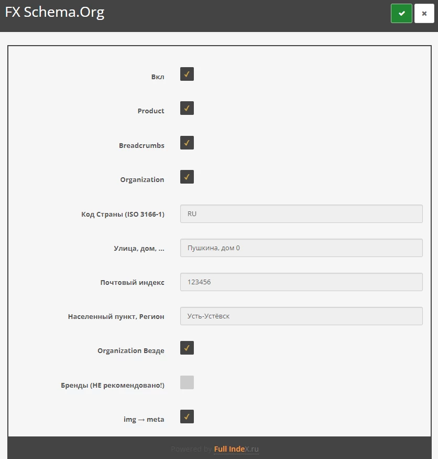This screenshot has width=438, height=459.
Task: Click the Organization label
Action: pos(142,180)
